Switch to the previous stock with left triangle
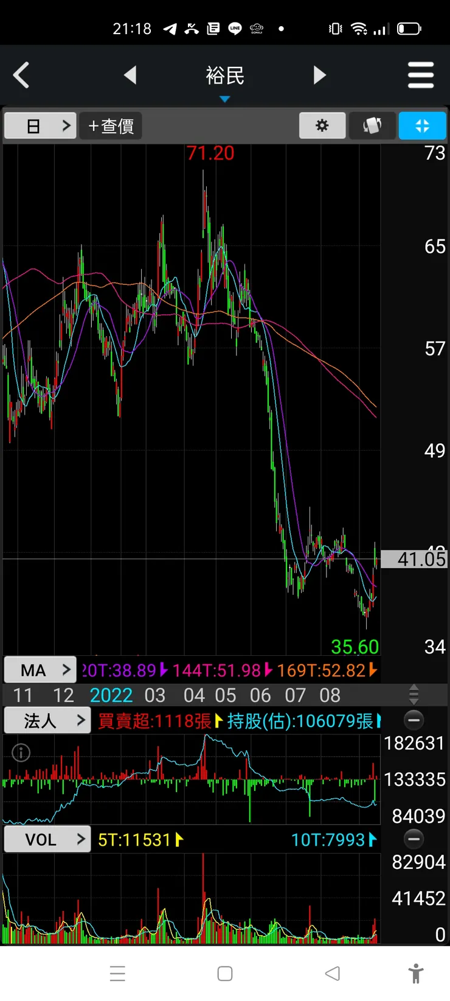This screenshot has height=1001, width=450. click(x=130, y=75)
